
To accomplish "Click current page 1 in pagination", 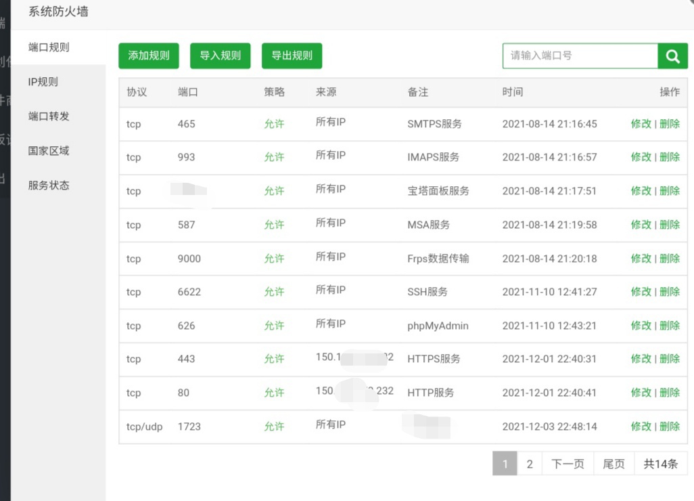I will tap(505, 464).
